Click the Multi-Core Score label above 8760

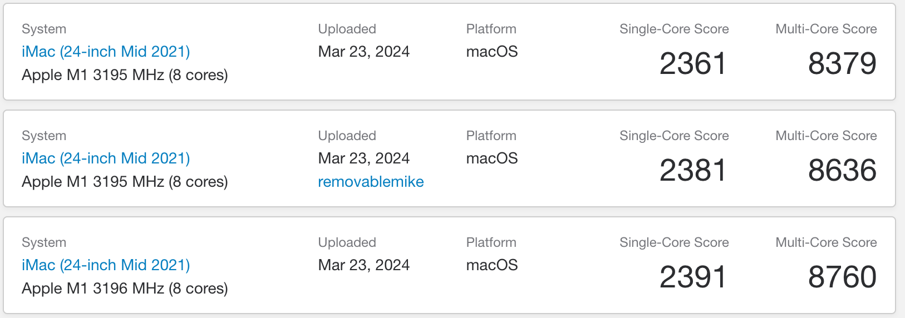pyautogui.click(x=826, y=242)
